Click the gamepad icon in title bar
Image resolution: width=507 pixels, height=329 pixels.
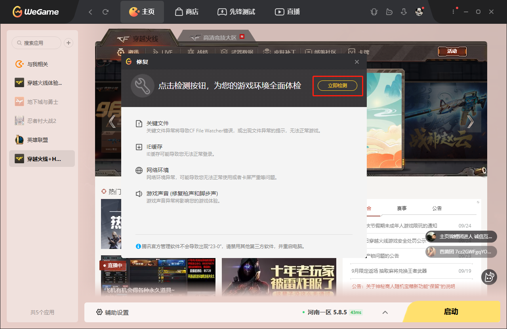(389, 12)
